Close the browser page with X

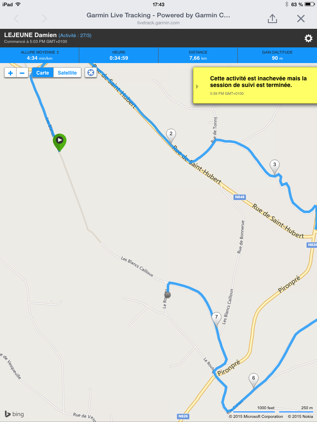(301, 19)
